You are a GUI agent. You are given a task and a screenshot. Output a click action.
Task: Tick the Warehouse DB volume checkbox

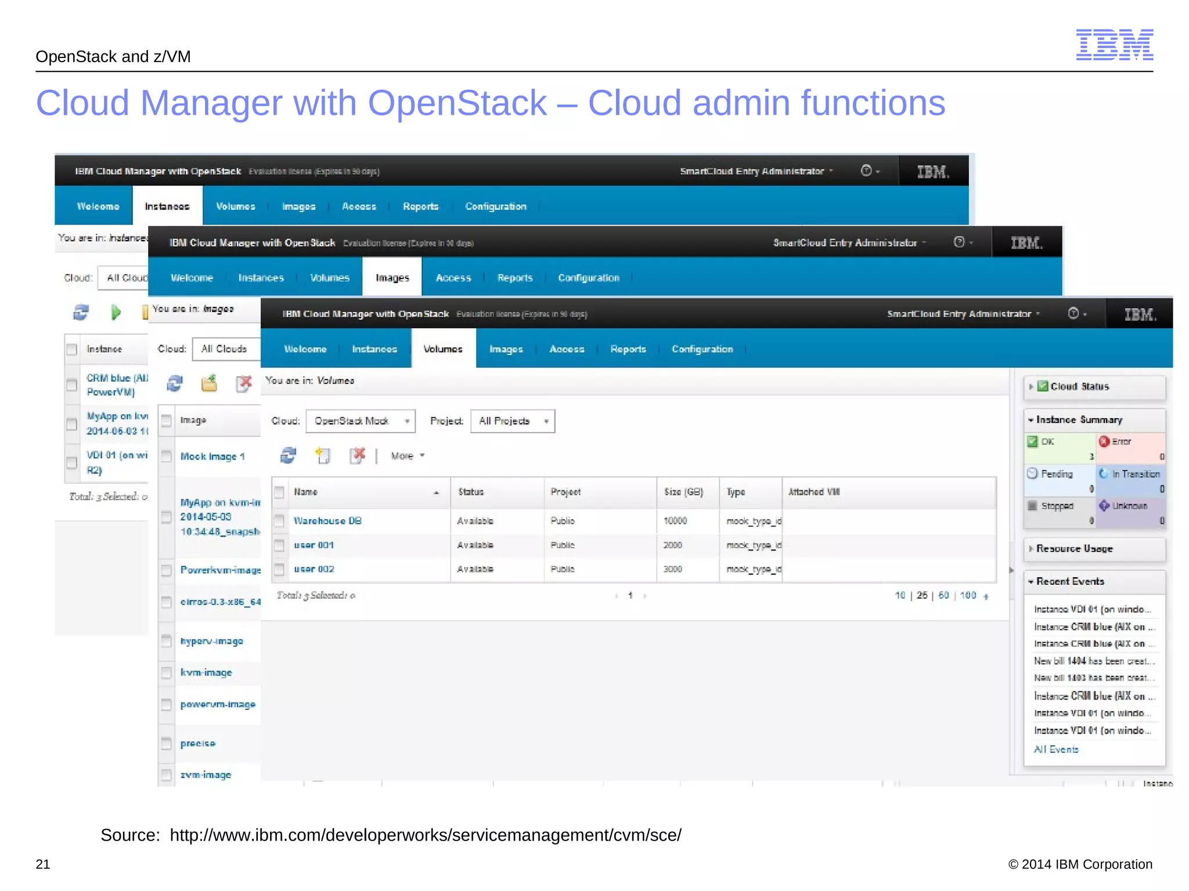click(279, 520)
